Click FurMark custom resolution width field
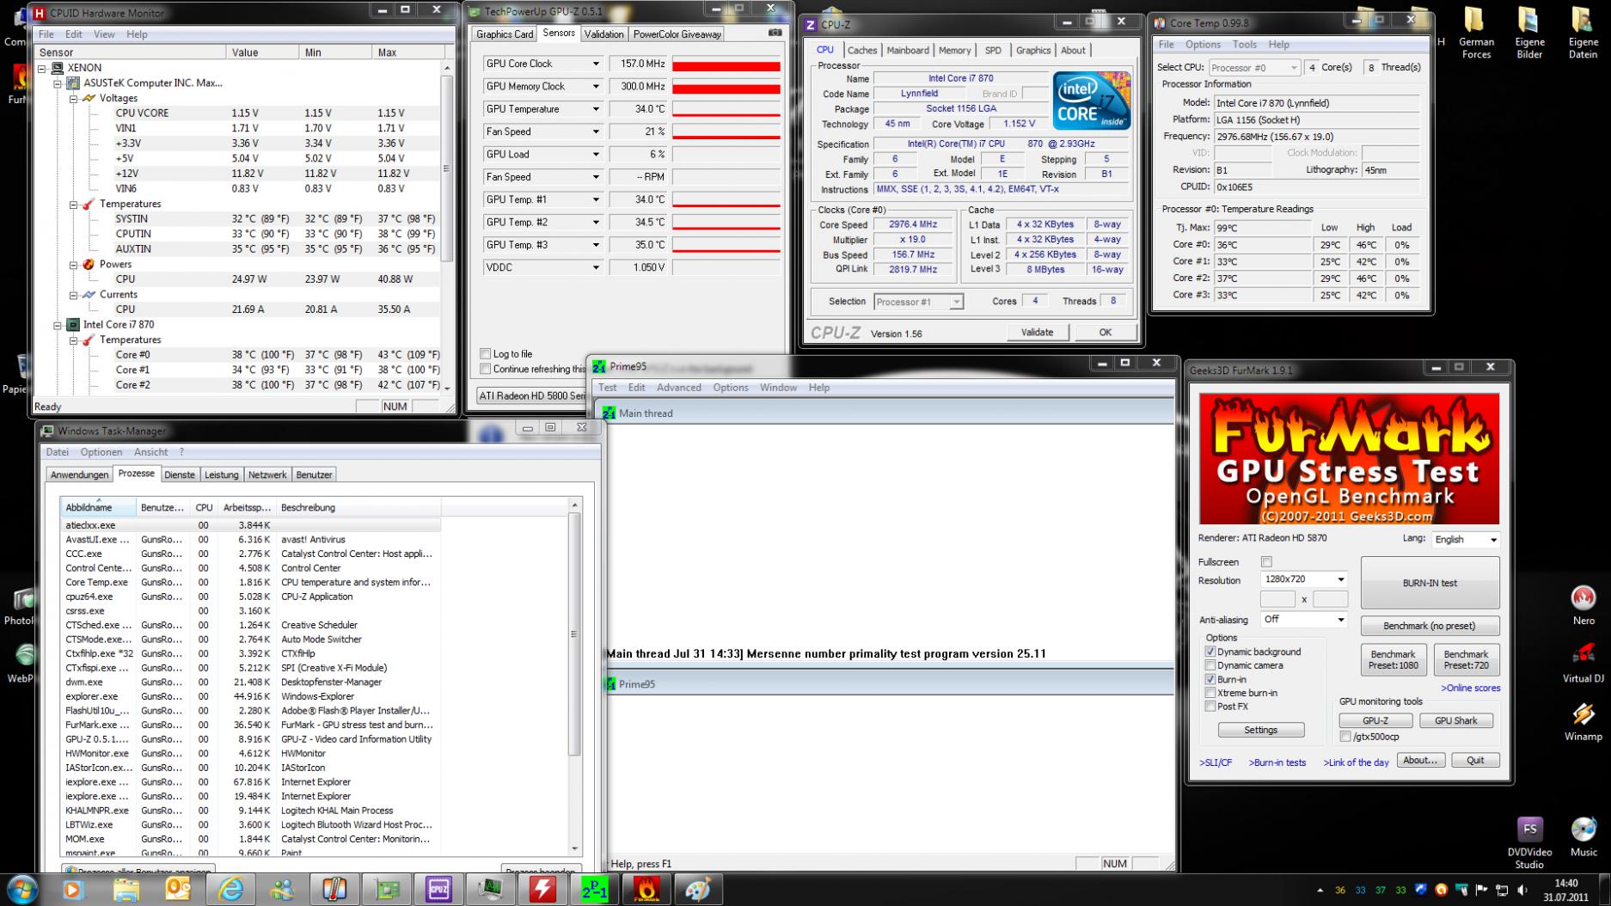The width and height of the screenshot is (1611, 906). (x=1277, y=599)
